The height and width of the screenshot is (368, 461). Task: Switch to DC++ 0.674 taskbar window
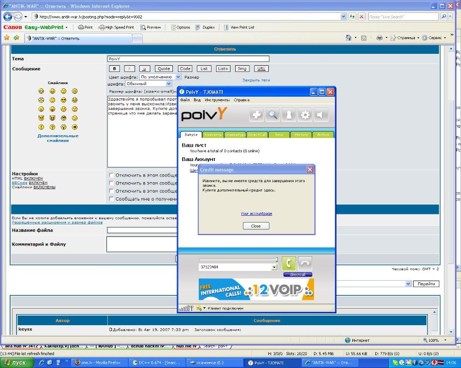point(157,363)
